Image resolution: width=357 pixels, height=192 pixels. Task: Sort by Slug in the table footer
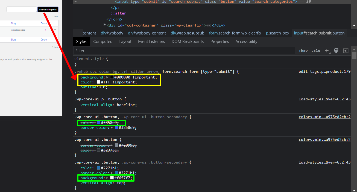13,40
